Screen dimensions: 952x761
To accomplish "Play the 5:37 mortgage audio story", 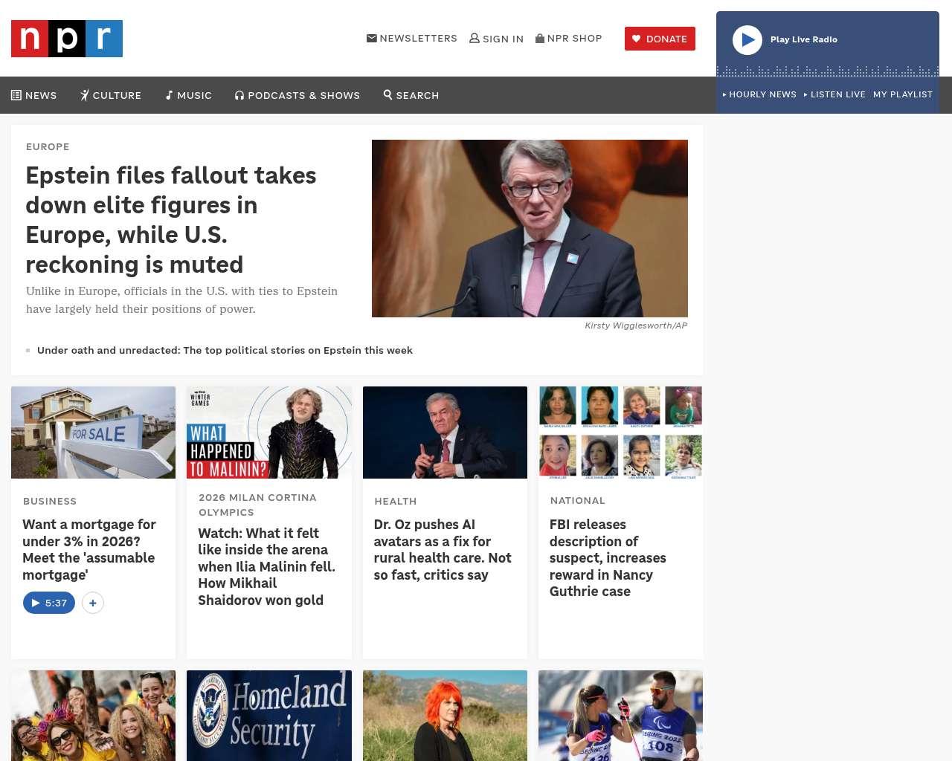I will [49, 603].
